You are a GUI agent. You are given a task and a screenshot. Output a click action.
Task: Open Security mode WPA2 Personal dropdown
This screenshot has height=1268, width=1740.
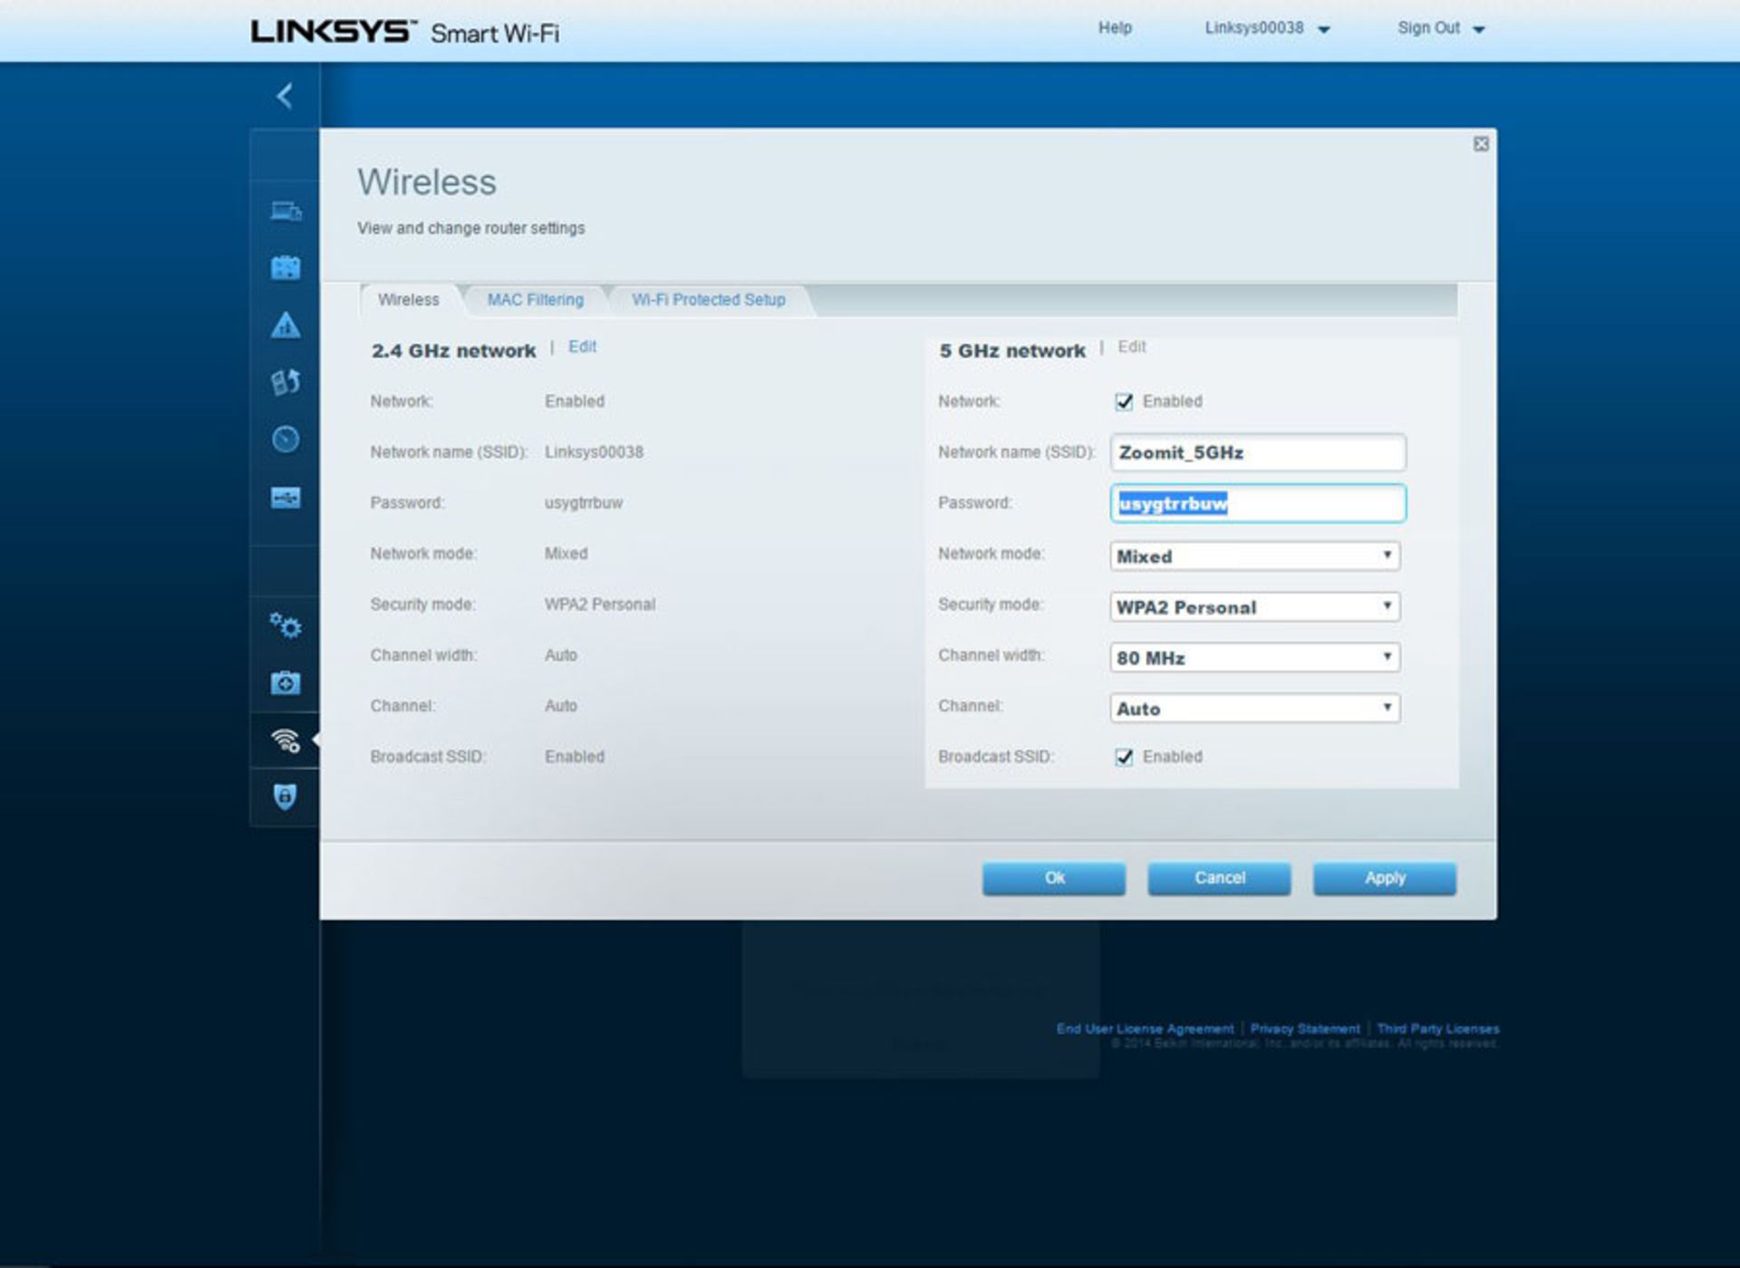1254,606
